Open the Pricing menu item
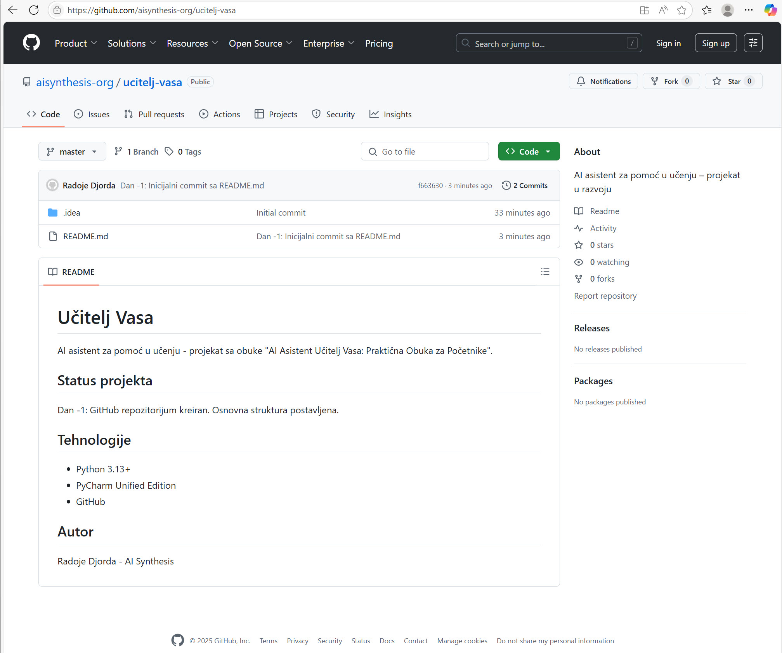Image resolution: width=782 pixels, height=653 pixels. pos(379,43)
